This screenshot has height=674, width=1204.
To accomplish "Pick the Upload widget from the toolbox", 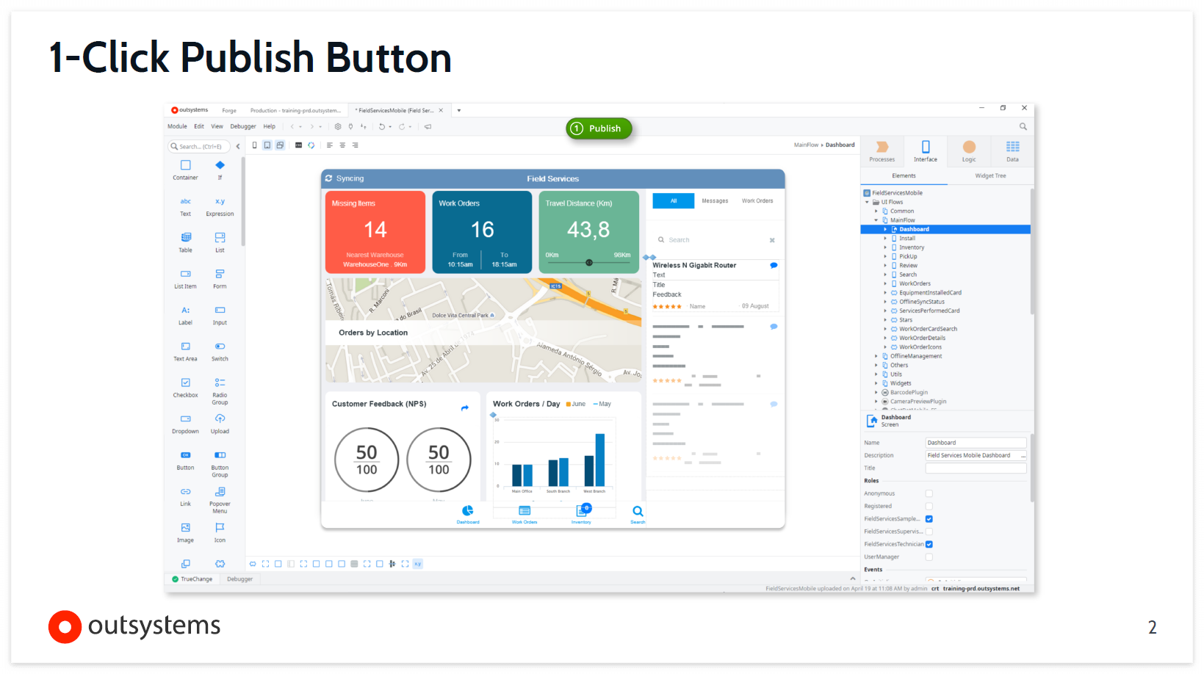I will [x=220, y=424].
